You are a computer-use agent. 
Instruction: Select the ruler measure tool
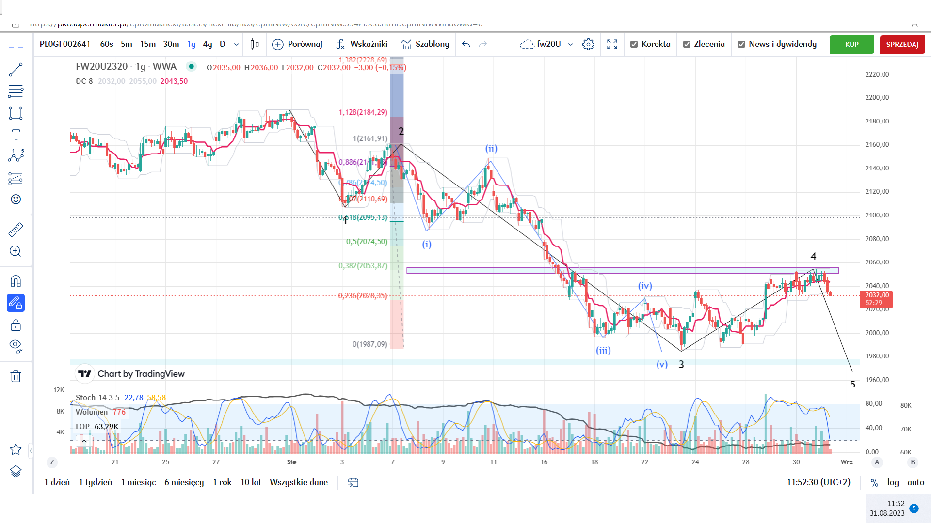pyautogui.click(x=16, y=230)
